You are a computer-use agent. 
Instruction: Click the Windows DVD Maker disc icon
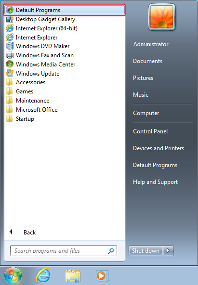pyautogui.click(x=10, y=46)
